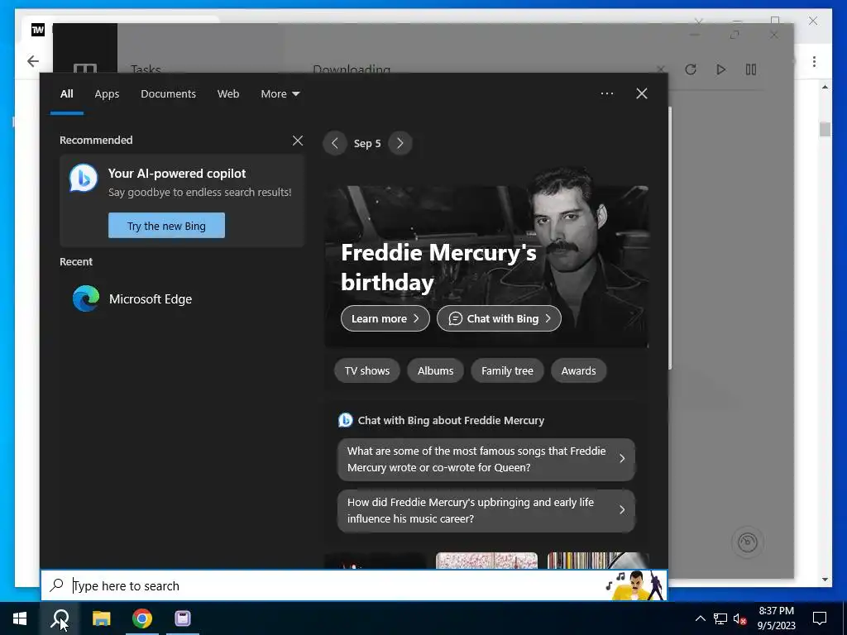
Task: Click the search panel scrollbar
Action: (x=670, y=238)
